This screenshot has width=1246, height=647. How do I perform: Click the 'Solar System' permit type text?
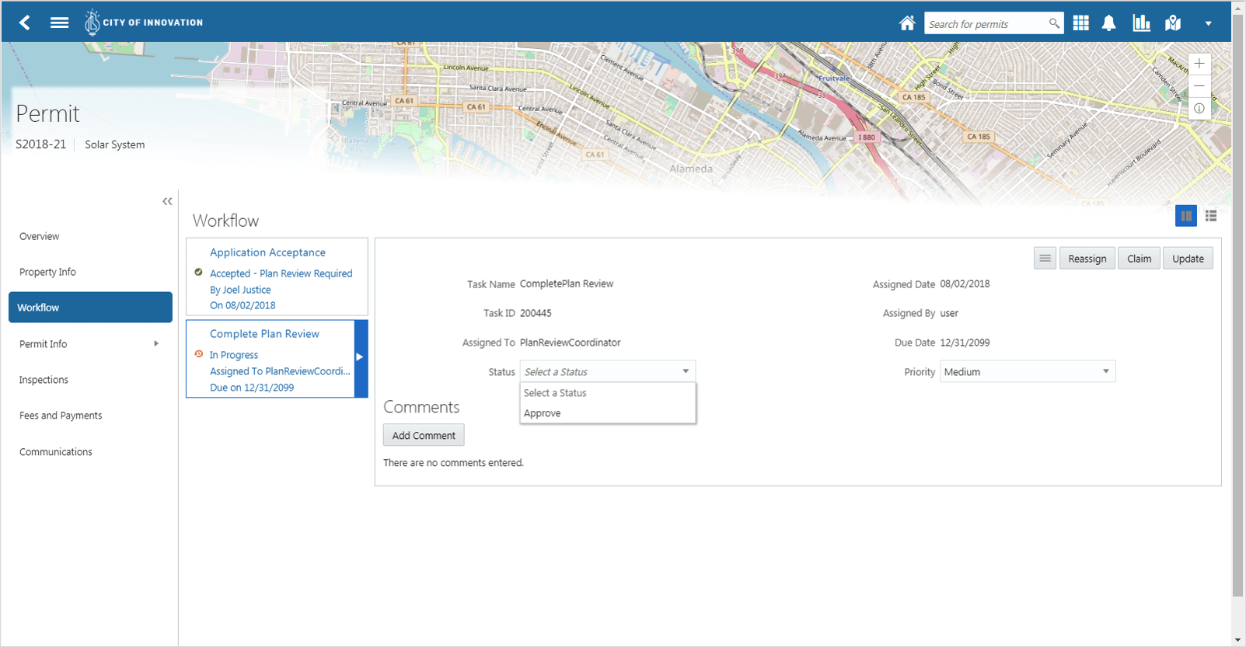point(115,144)
